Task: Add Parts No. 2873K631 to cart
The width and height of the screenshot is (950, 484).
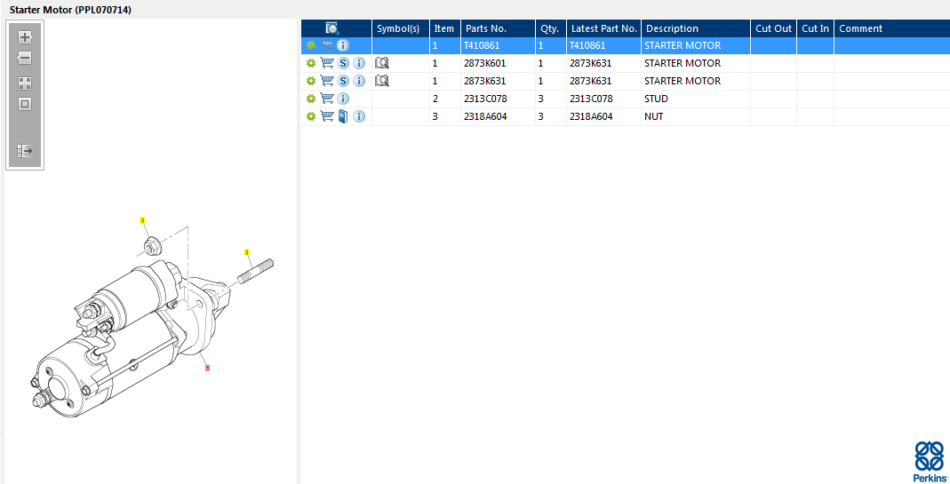Action: 327,81
